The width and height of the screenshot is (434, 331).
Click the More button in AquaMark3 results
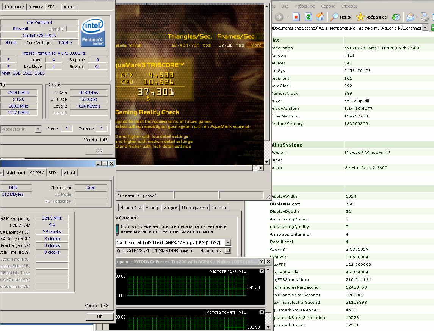255,45
